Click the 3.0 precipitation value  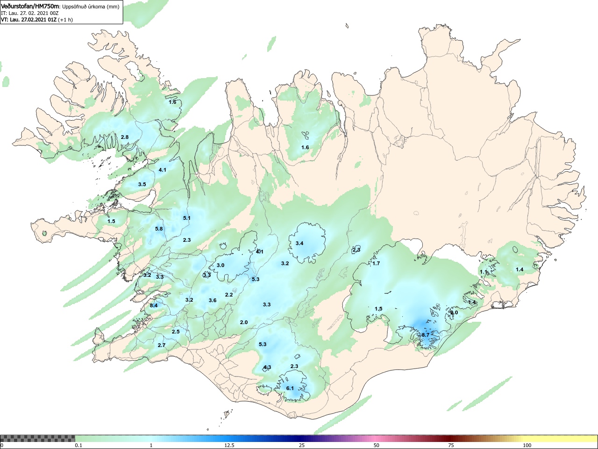221,265
